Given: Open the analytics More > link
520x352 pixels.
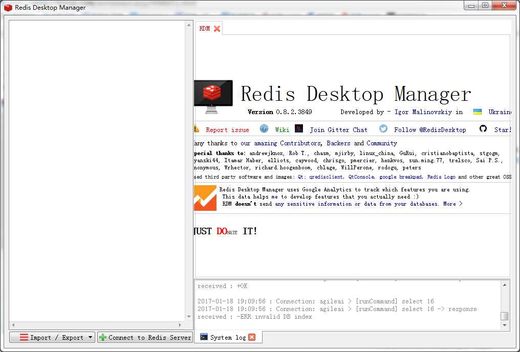Looking at the screenshot, I should [452, 204].
